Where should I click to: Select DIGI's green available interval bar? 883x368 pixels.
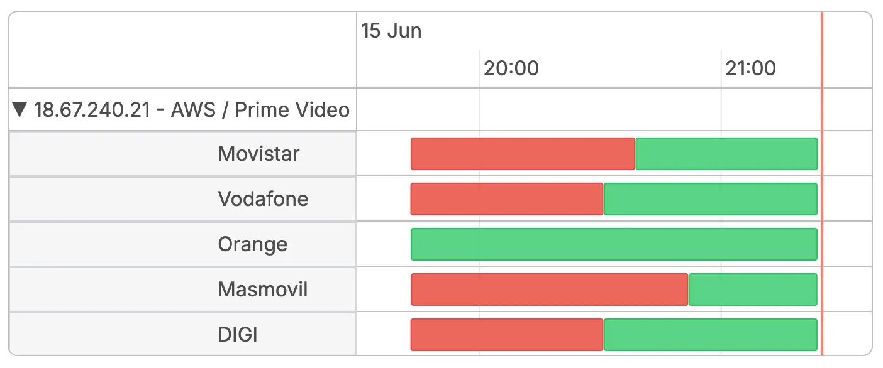pos(711,335)
